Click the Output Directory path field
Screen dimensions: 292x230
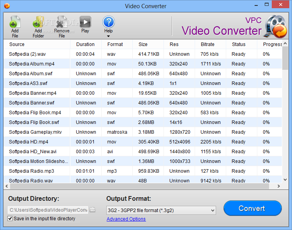(48, 210)
